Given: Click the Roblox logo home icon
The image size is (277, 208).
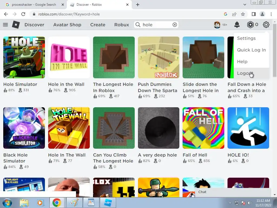Looking at the screenshot, I should [16, 25].
